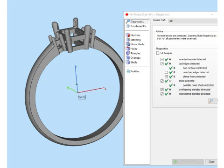This screenshot has height=168, width=224.
Task: Click the red X axis endpoint
Action: coord(105,89)
